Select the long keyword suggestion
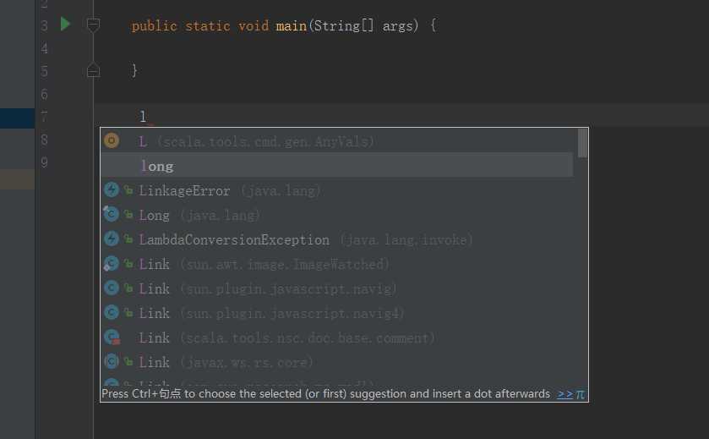This screenshot has width=709, height=439. 157,166
